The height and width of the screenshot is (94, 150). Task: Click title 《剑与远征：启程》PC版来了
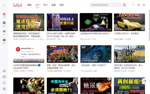point(94,65)
